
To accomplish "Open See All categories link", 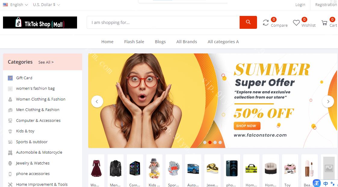I will [46, 62].
